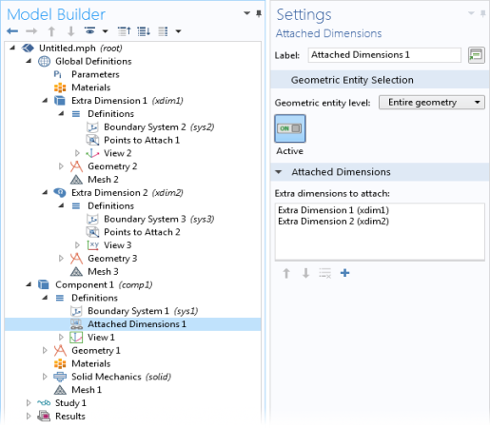
Task: Select the Parameters node
Action: (x=95, y=74)
